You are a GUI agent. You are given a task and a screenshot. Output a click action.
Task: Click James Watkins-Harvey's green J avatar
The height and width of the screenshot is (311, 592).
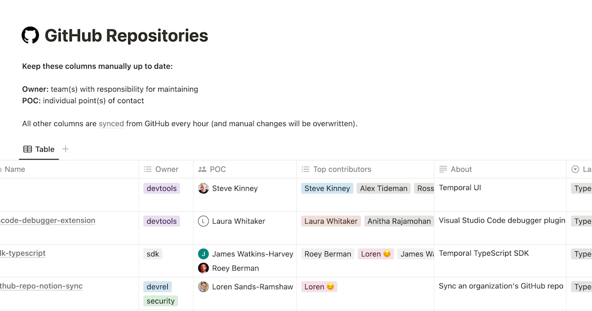203,254
